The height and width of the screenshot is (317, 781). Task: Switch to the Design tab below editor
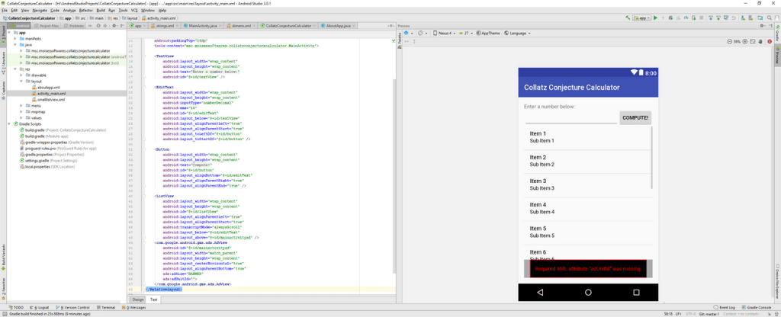(x=138, y=299)
